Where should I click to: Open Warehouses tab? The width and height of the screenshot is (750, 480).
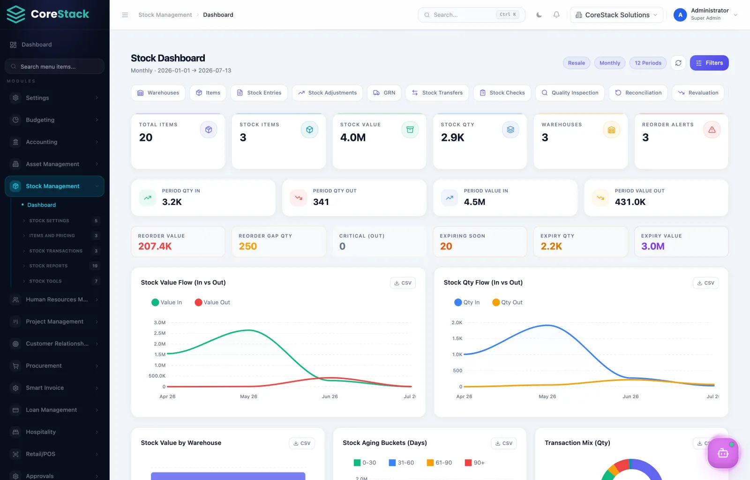click(x=158, y=93)
